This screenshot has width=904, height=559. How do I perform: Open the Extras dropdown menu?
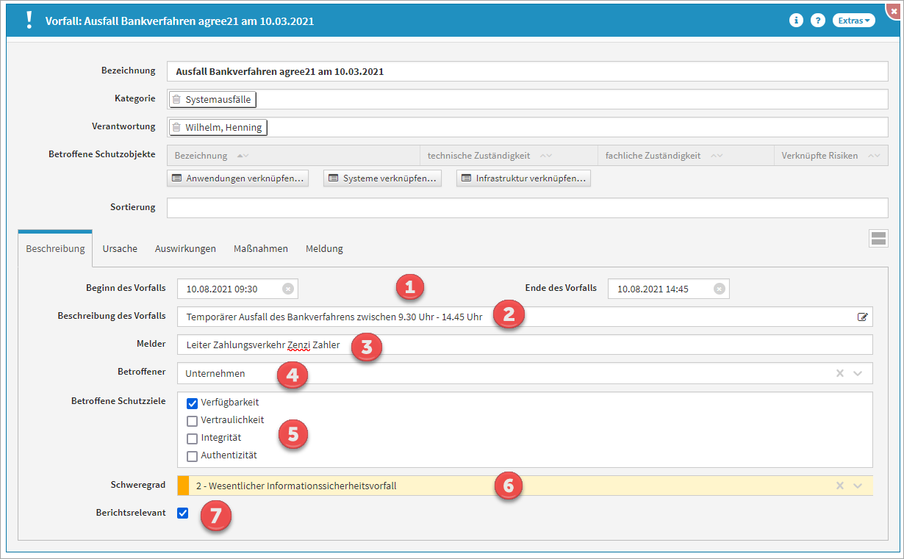[x=853, y=21]
